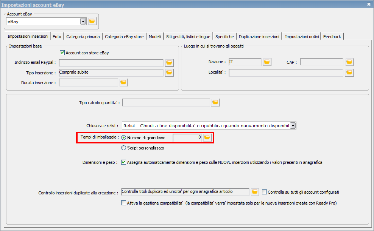Open Feedback tab
Screen dimensions: 374x231
click(332, 36)
